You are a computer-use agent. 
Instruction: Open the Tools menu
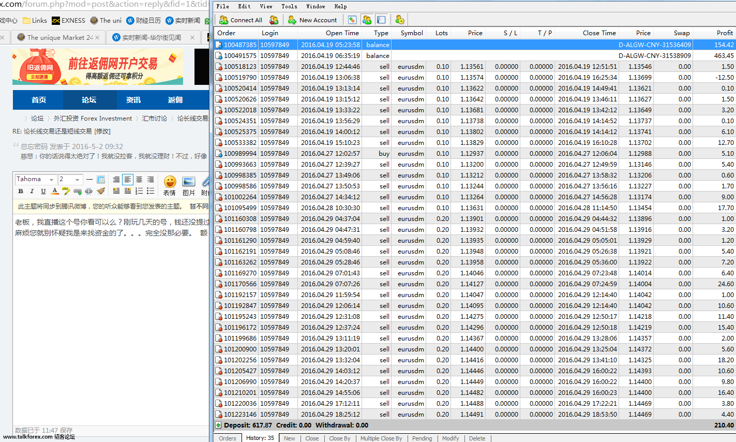pyautogui.click(x=289, y=6)
